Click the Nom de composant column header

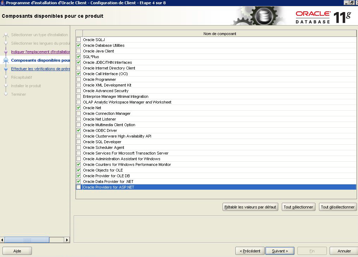click(220, 34)
